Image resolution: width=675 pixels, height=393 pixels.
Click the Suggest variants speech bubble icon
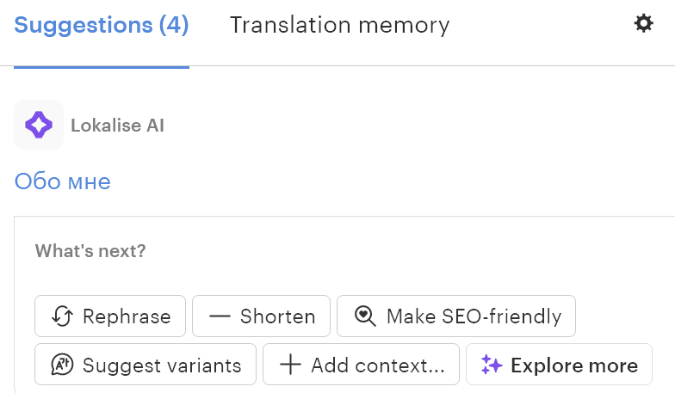tap(62, 365)
